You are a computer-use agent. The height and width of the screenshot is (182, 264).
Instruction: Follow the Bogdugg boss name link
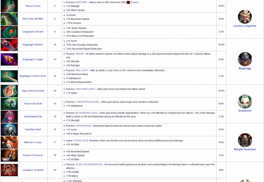point(245,68)
